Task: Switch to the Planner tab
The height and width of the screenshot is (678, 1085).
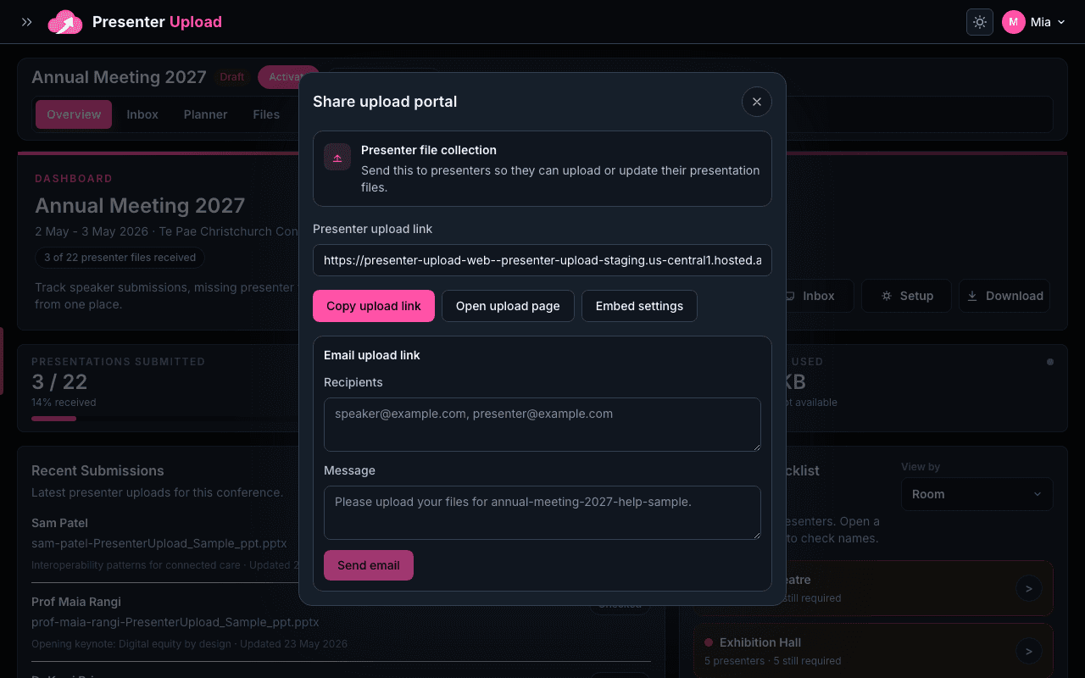Action: click(x=206, y=114)
